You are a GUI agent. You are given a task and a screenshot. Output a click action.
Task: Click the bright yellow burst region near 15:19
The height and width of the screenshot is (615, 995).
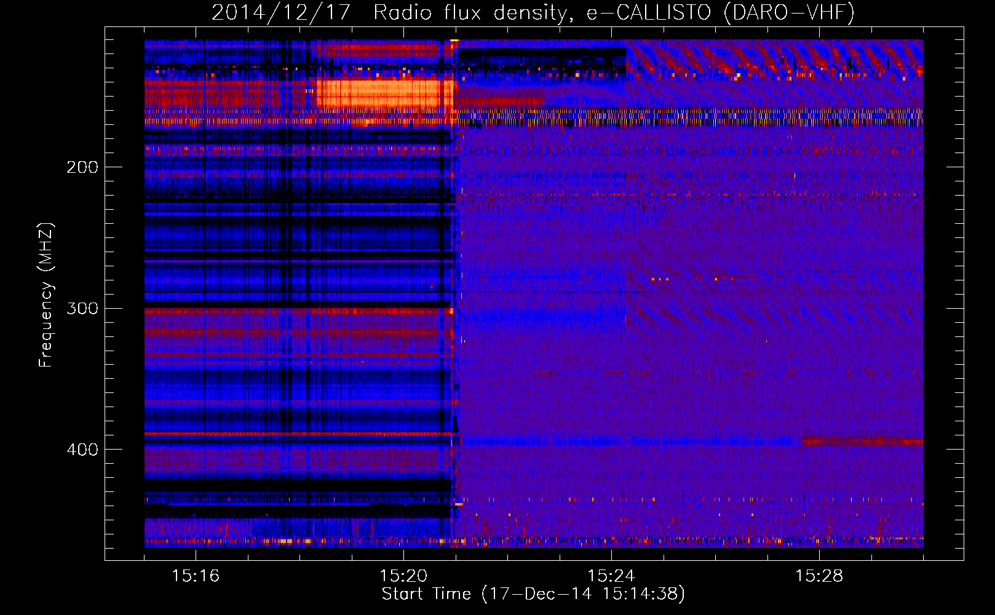385,94
